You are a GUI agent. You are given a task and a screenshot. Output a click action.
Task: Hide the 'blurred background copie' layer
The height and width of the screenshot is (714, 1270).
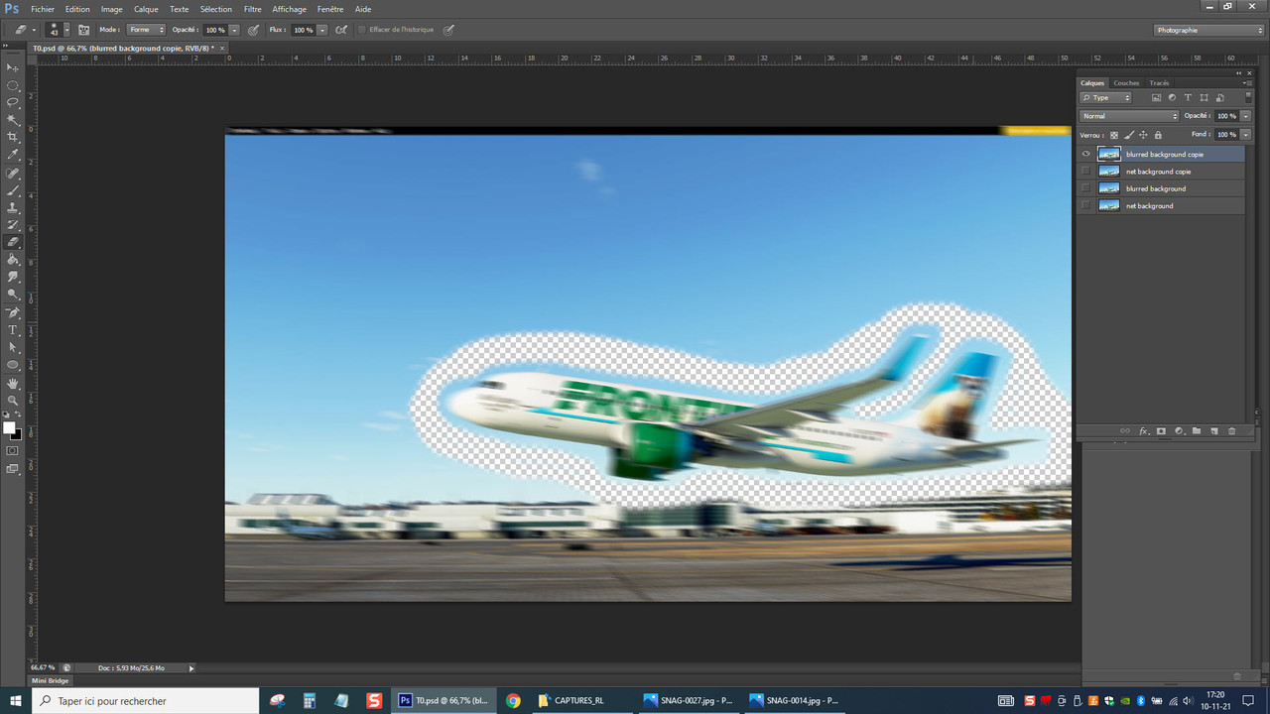[x=1086, y=154]
